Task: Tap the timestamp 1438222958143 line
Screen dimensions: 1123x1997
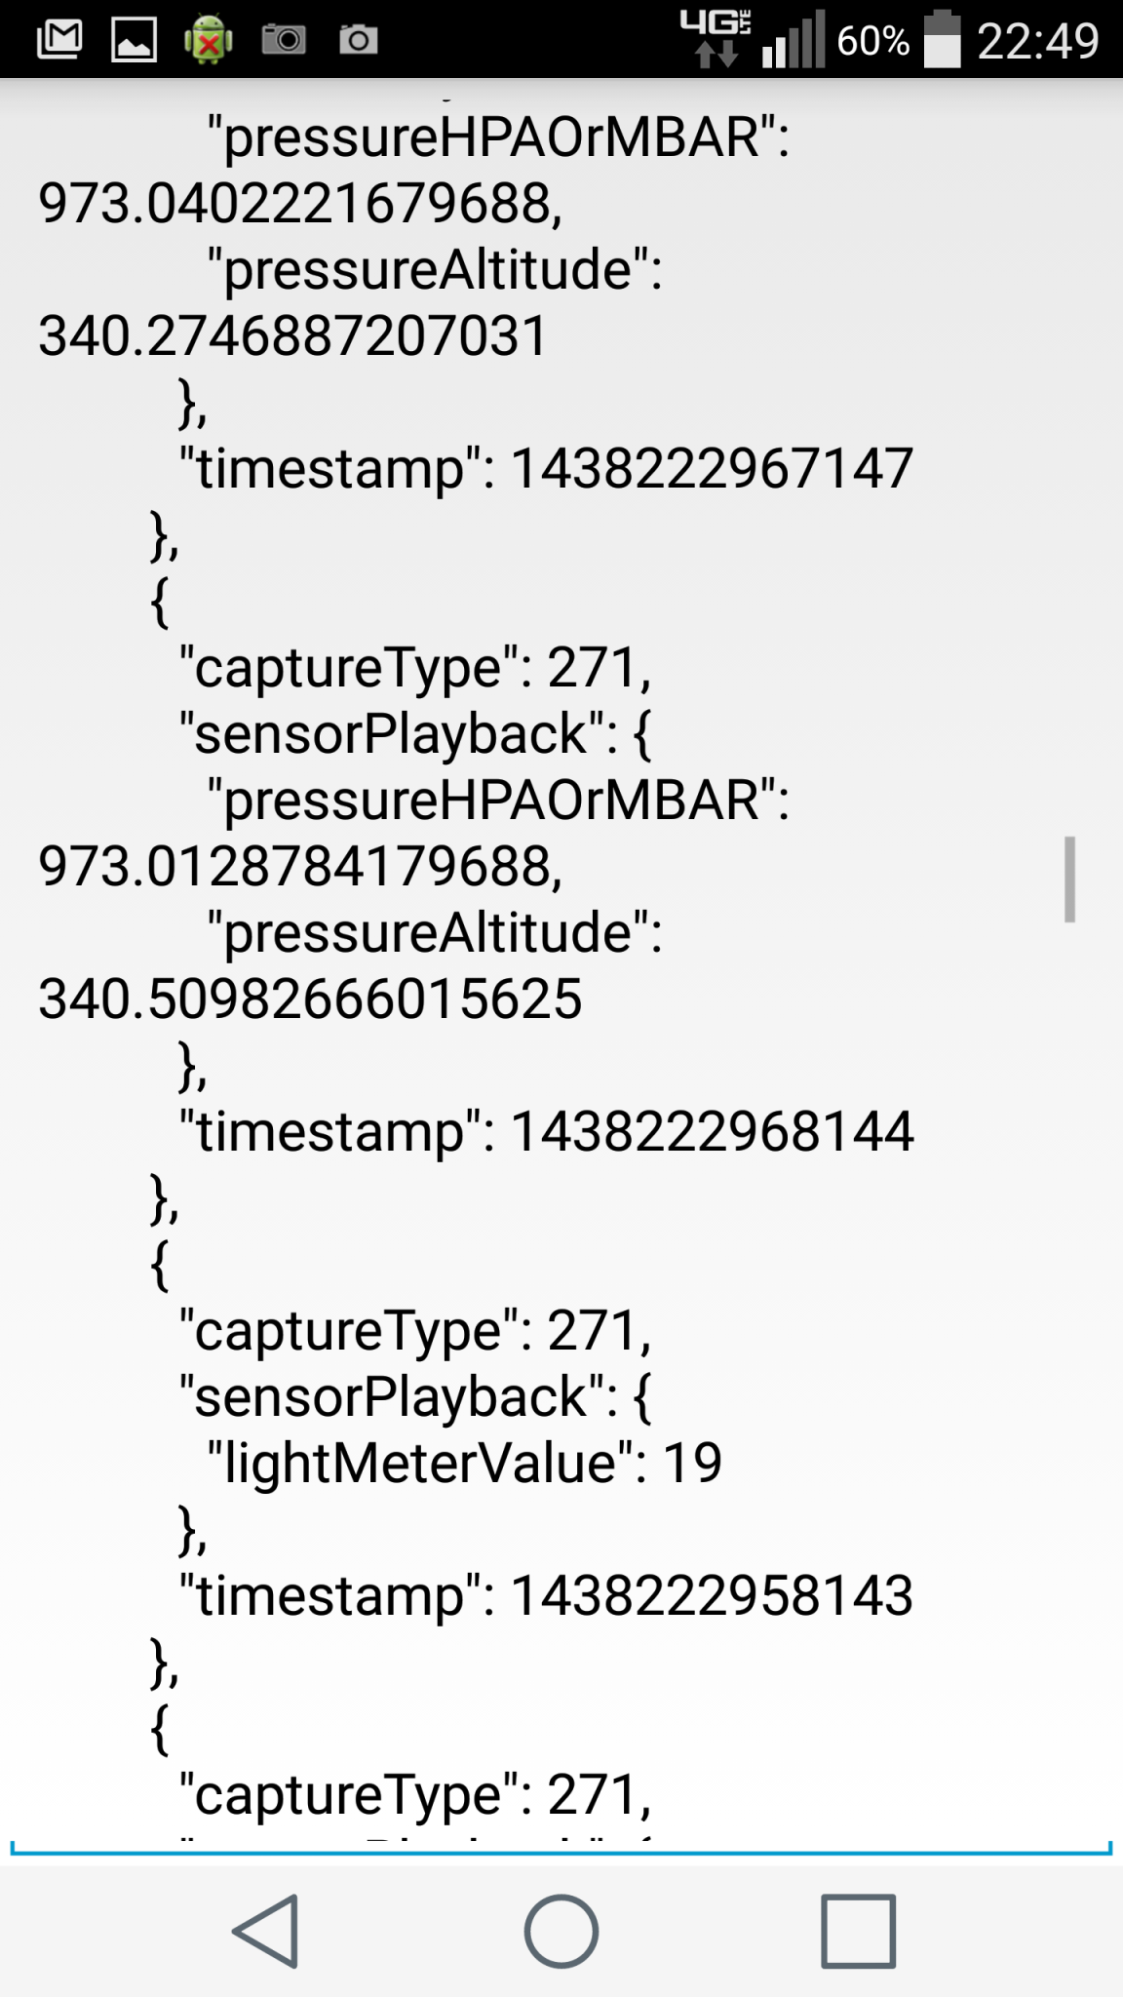Action: (x=546, y=1596)
